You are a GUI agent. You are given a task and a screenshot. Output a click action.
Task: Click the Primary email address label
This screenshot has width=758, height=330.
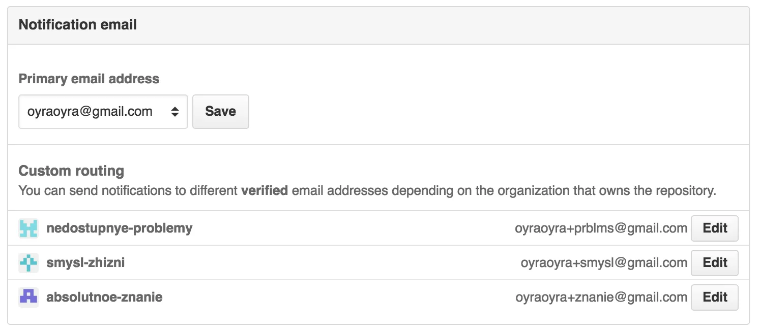pyautogui.click(x=89, y=79)
